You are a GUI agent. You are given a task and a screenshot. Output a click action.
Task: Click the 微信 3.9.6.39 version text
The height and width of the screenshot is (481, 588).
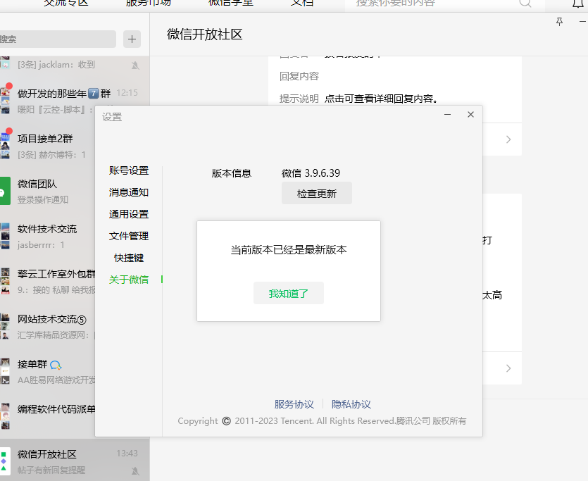pos(311,173)
